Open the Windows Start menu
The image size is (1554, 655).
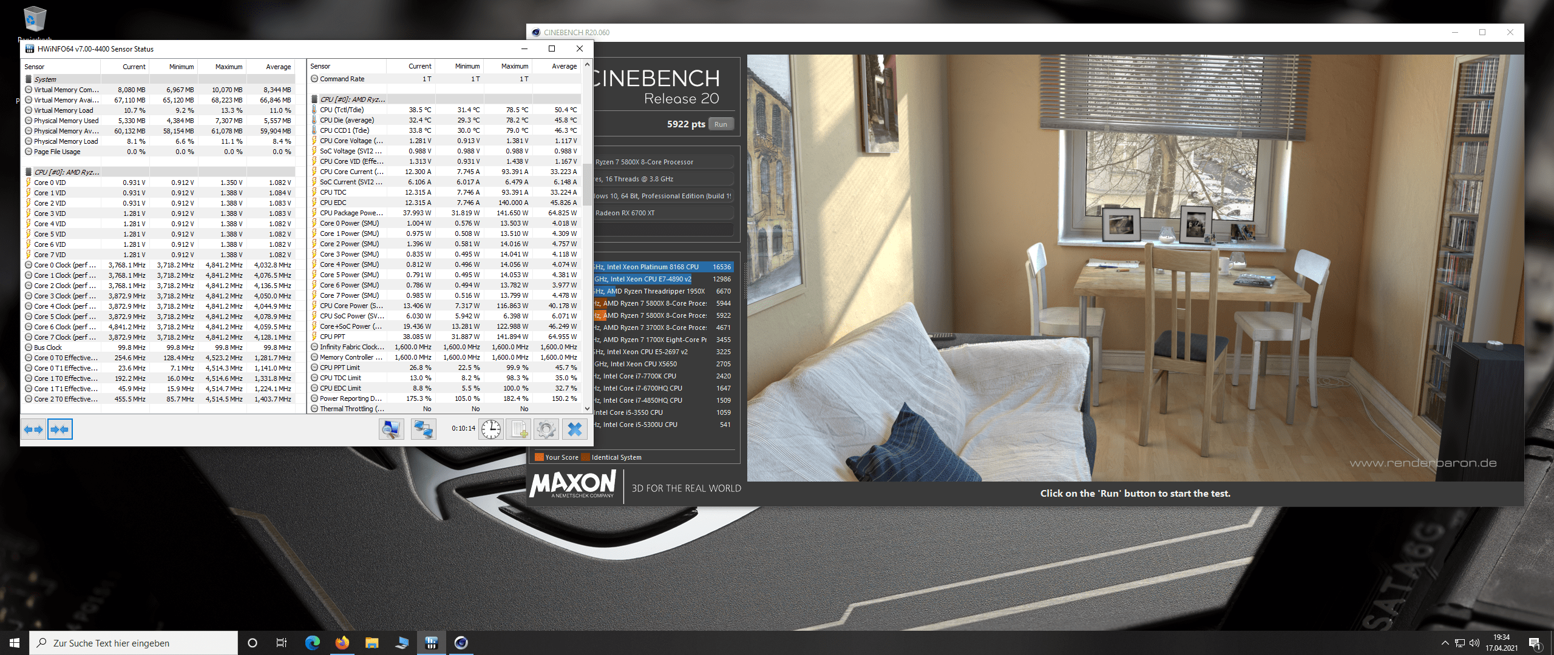point(15,643)
